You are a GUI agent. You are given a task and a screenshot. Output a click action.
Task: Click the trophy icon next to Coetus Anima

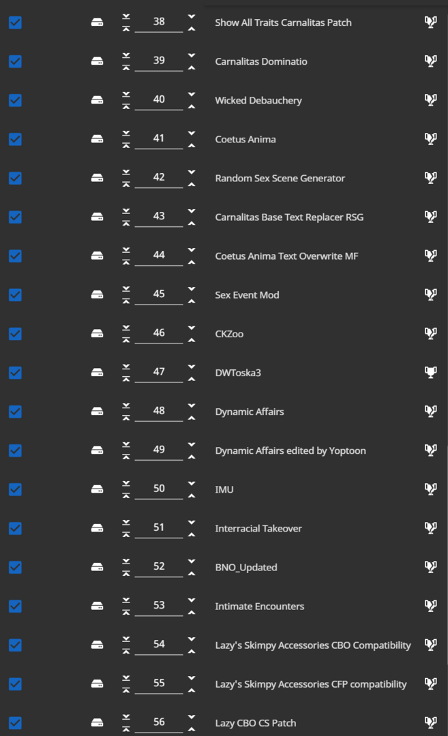coord(431,139)
